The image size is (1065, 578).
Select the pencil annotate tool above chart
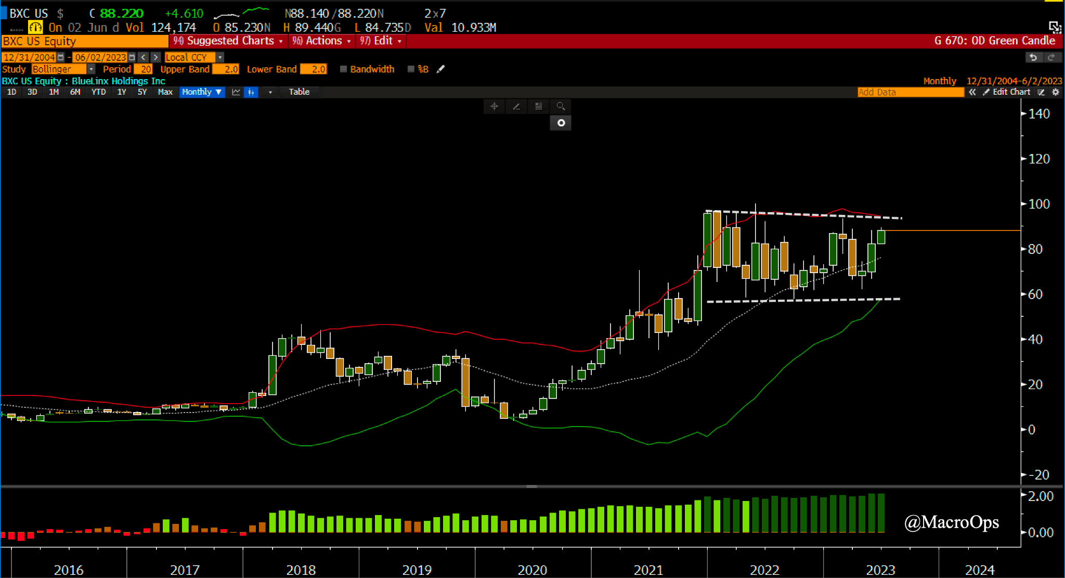[516, 106]
